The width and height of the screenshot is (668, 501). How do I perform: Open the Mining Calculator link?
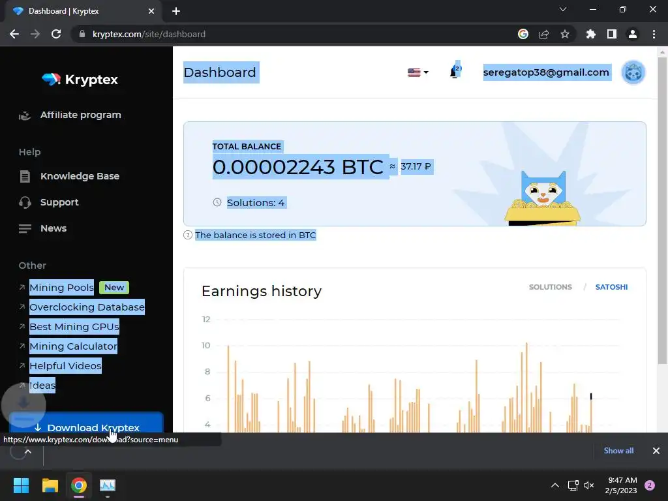(73, 346)
